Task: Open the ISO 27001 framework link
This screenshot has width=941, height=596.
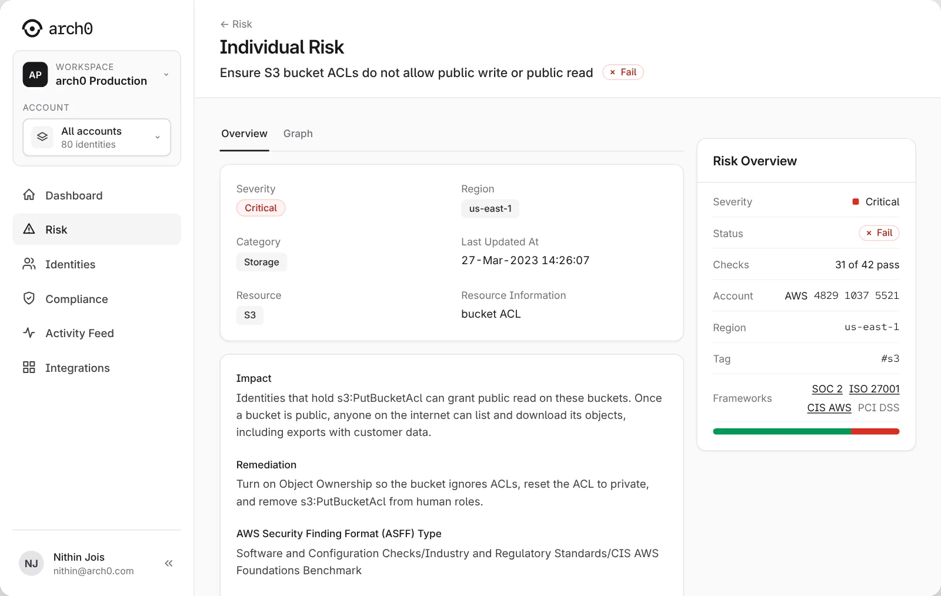Action: 874,389
